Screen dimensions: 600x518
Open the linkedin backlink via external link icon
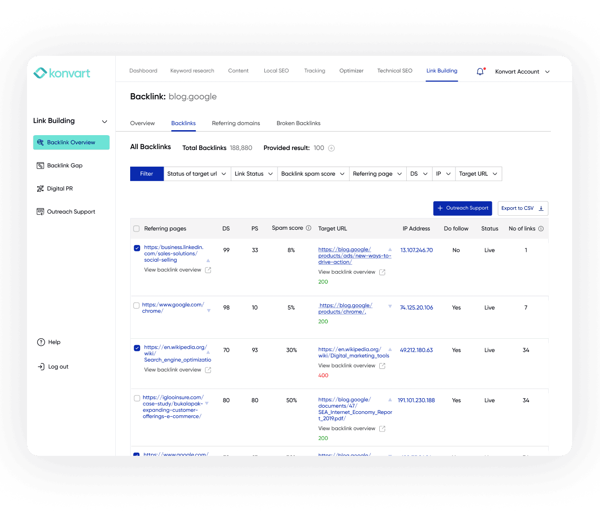click(x=208, y=269)
